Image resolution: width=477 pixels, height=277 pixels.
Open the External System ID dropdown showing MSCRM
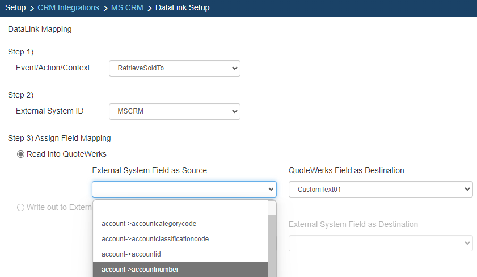[174, 111]
